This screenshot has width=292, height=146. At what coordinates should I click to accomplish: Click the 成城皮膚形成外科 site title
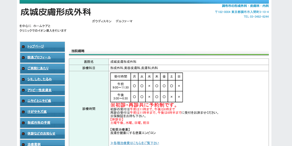56,12
